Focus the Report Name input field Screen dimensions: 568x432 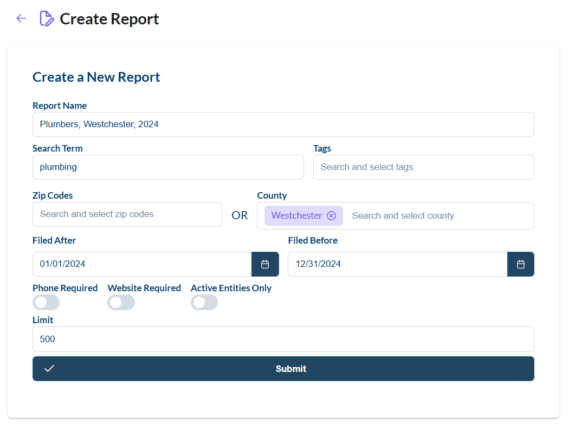click(283, 125)
